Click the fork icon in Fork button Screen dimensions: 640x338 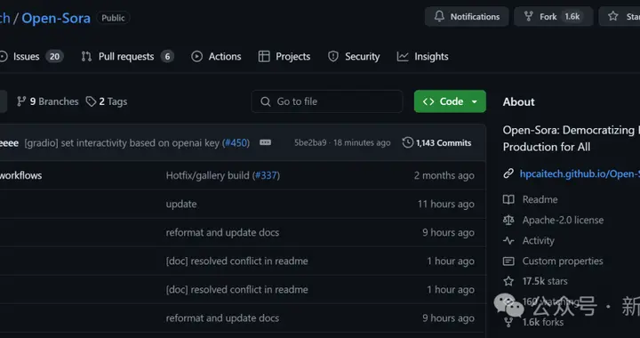tap(529, 16)
